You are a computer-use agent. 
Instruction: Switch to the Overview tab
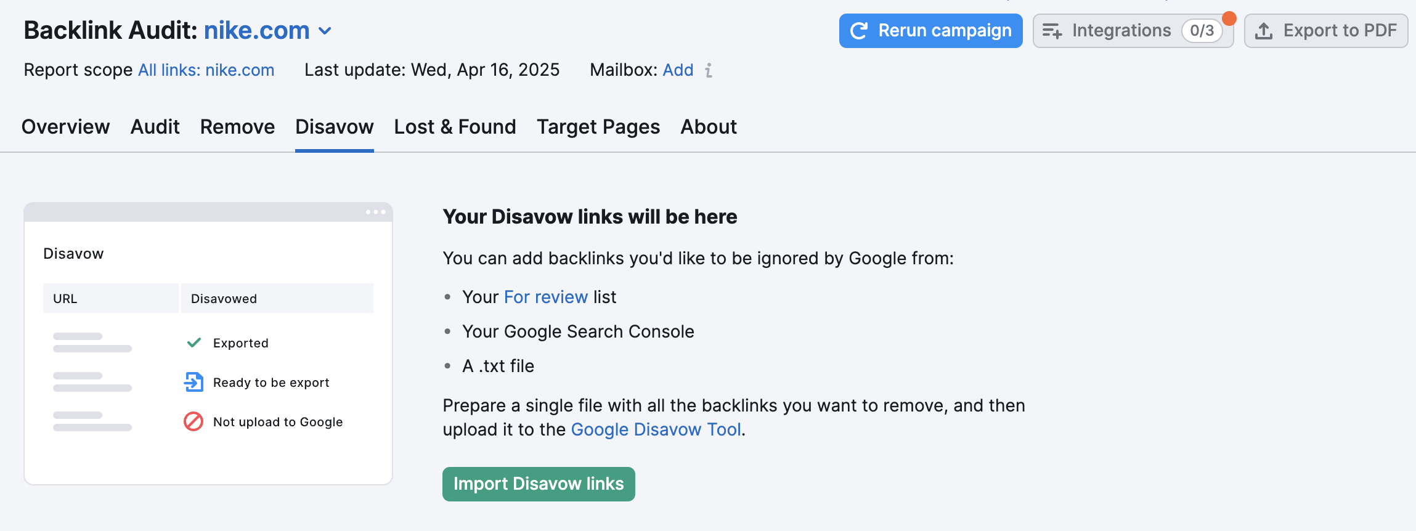[x=65, y=127]
